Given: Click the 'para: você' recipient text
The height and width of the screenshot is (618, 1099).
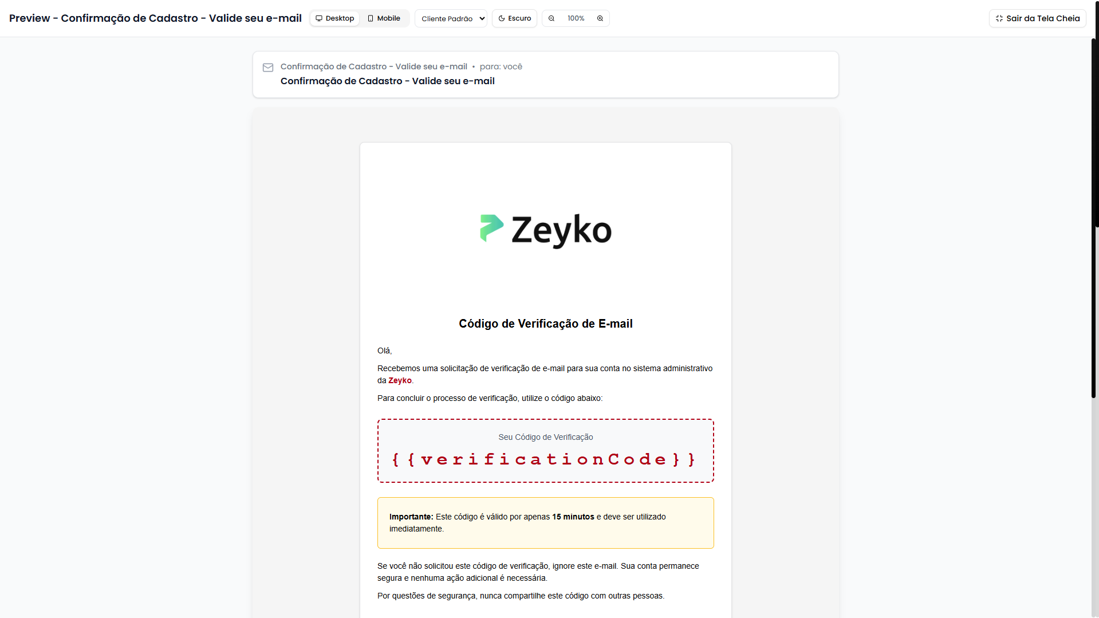Looking at the screenshot, I should pos(501,66).
